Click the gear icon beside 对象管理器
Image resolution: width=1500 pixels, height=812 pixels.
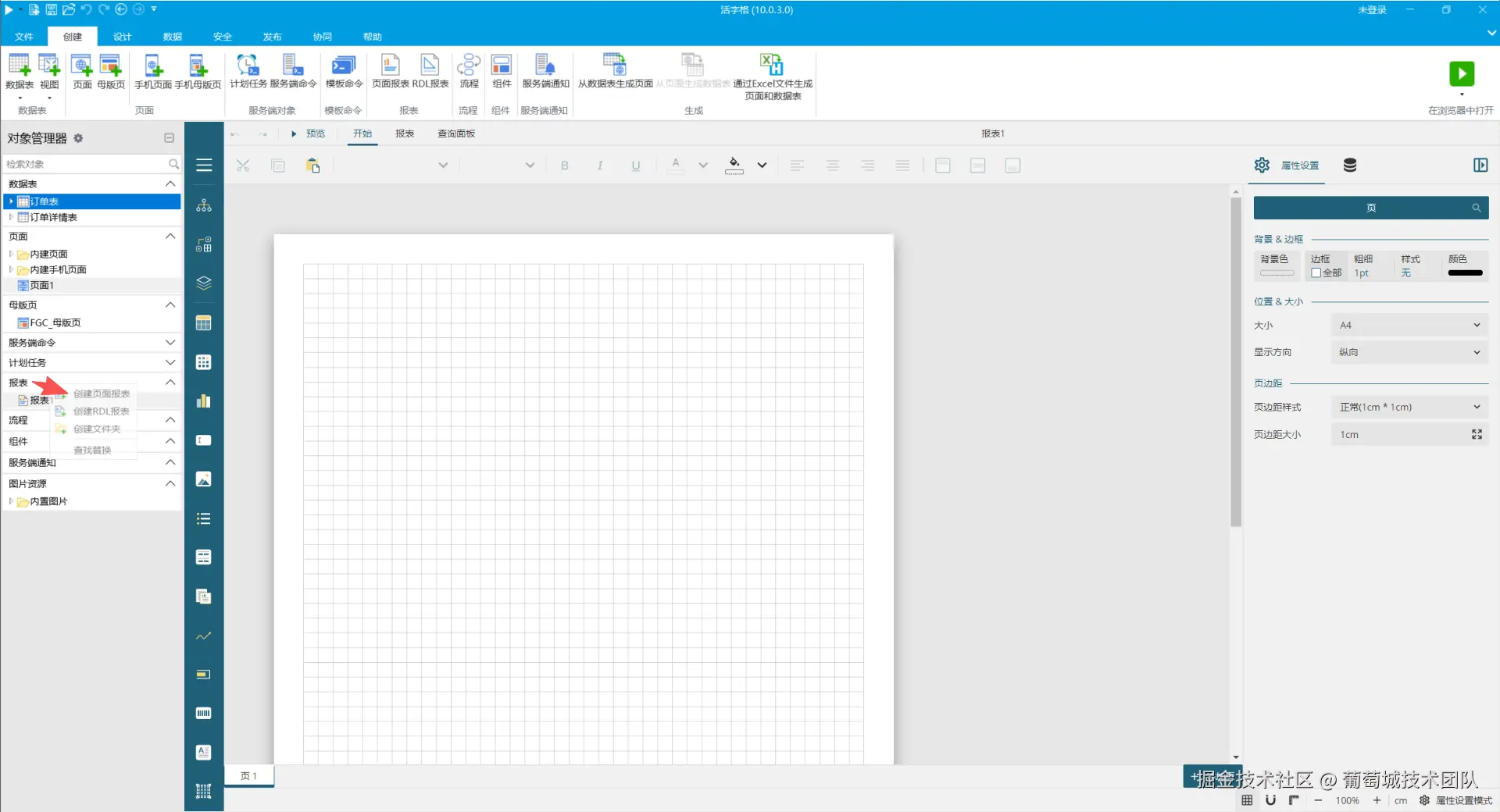click(78, 138)
